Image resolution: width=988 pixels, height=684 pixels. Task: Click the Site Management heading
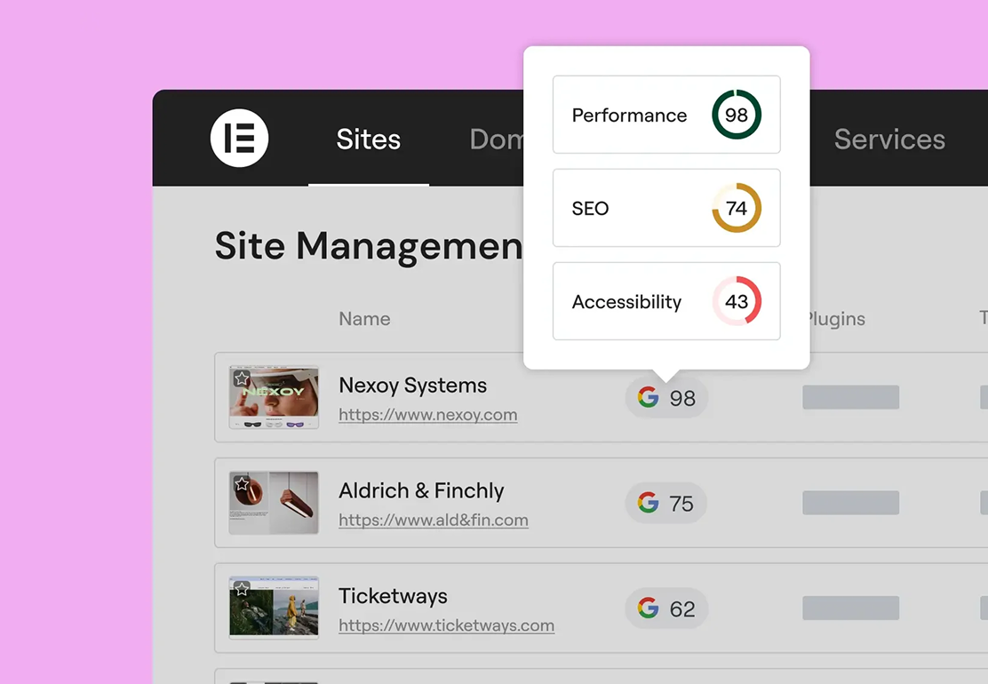[370, 246]
